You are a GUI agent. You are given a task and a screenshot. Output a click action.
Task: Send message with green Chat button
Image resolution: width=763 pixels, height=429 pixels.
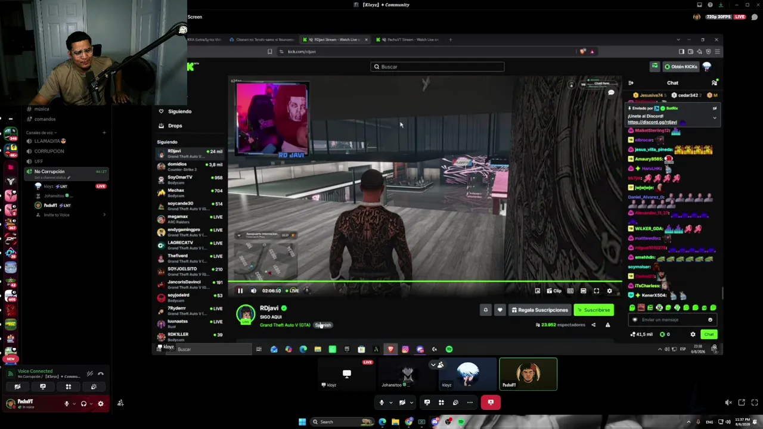[709, 334]
